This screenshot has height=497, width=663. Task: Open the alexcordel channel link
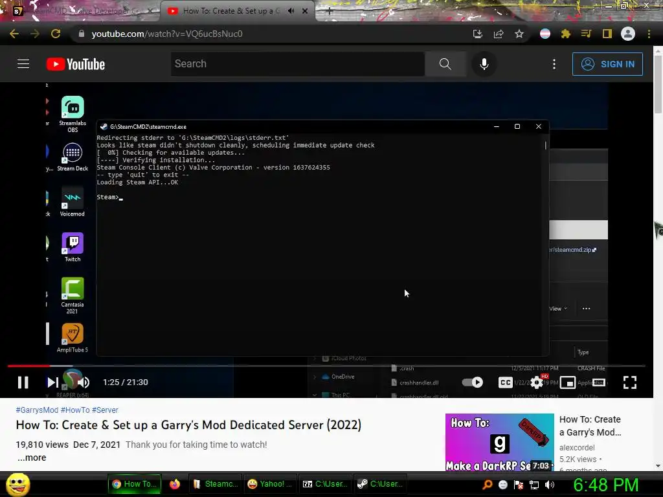(x=577, y=448)
